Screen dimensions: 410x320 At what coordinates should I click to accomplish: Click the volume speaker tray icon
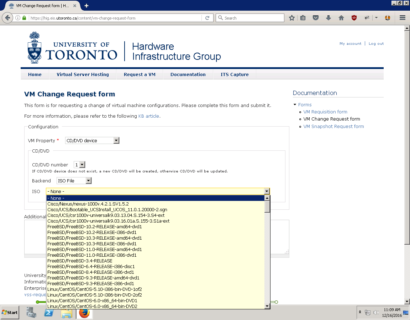pyautogui.click(x=376, y=313)
